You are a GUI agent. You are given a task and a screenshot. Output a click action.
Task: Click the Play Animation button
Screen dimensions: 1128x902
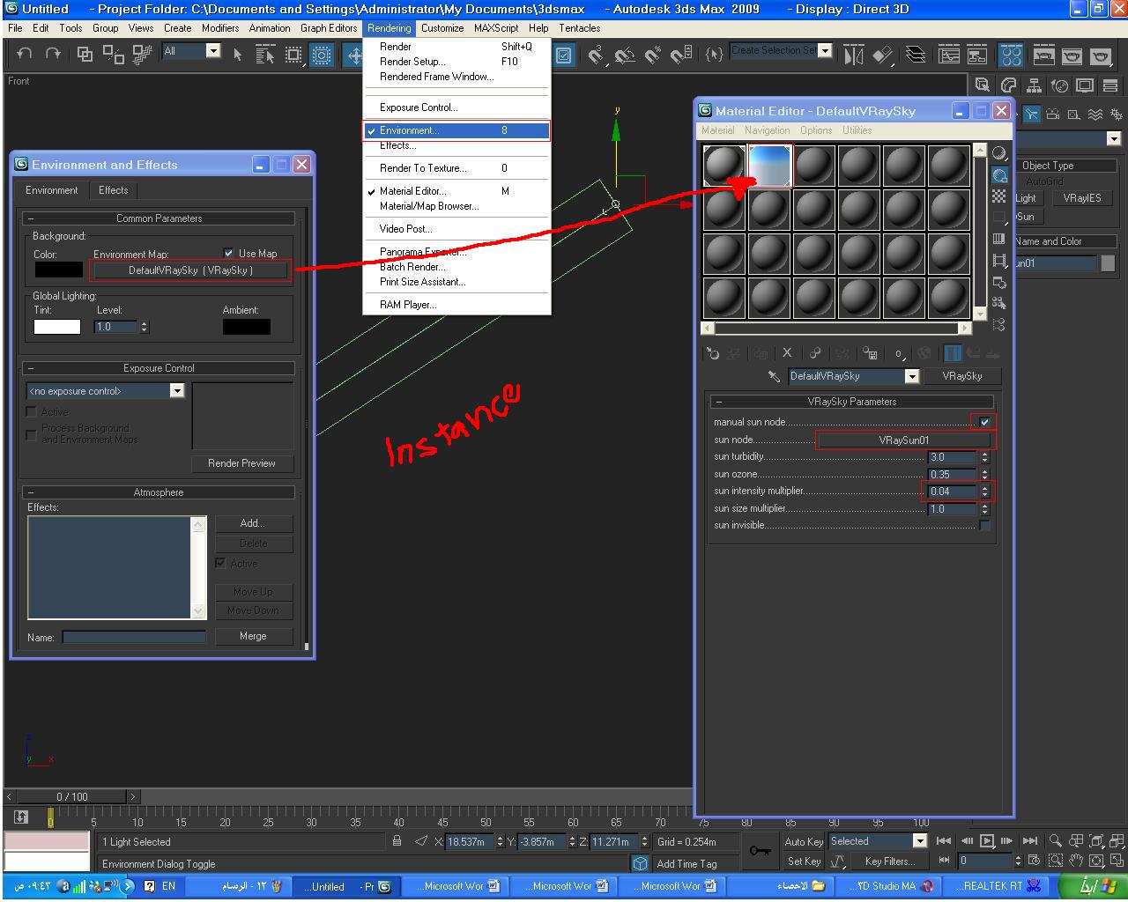point(987,841)
